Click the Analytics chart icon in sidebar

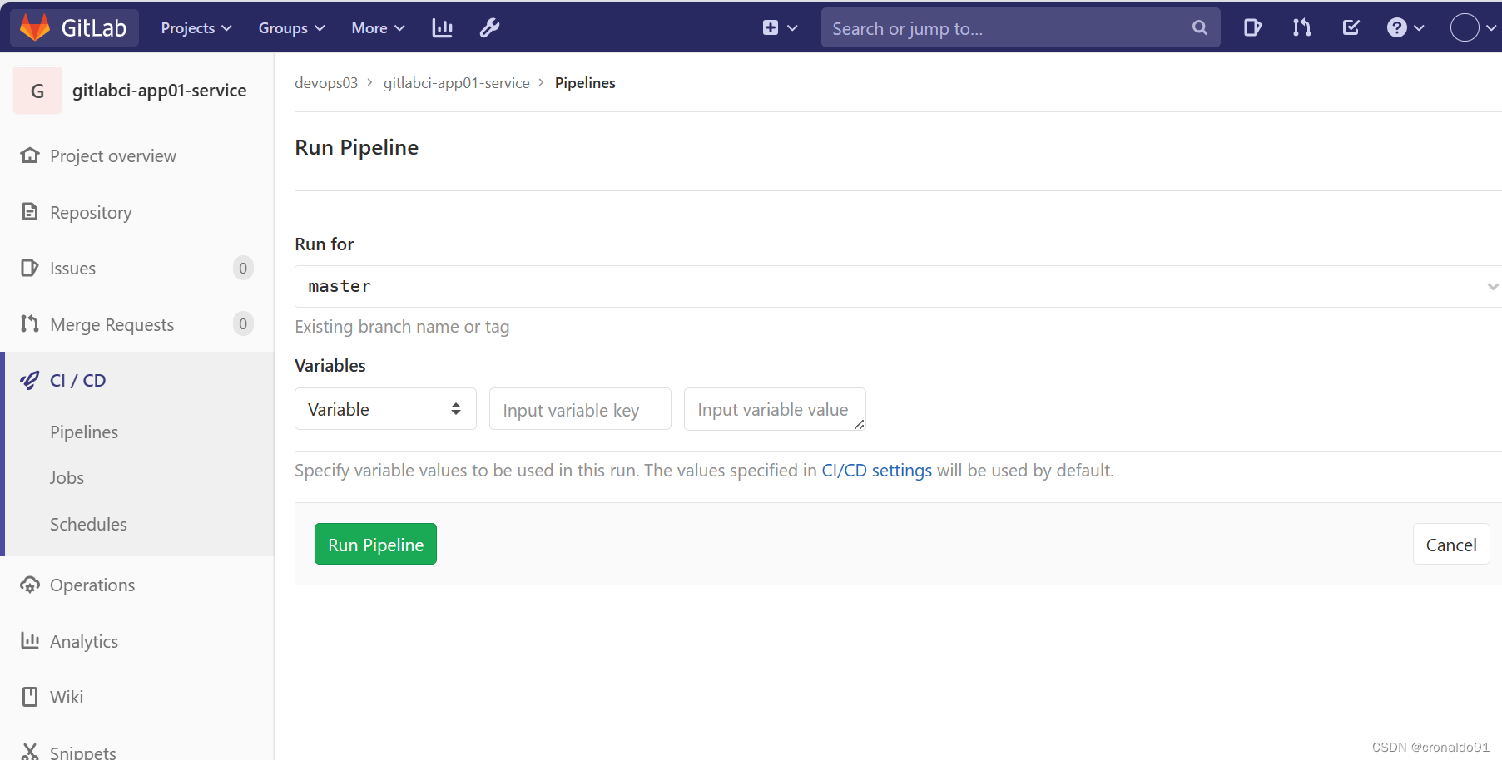tap(30, 640)
